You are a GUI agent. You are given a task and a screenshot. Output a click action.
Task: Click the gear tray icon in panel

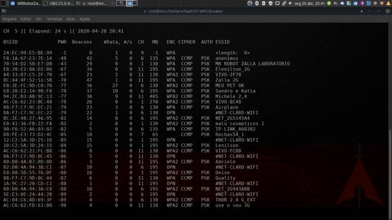(x=375, y=3)
